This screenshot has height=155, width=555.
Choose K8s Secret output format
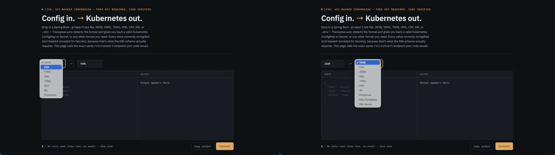pos(368,104)
